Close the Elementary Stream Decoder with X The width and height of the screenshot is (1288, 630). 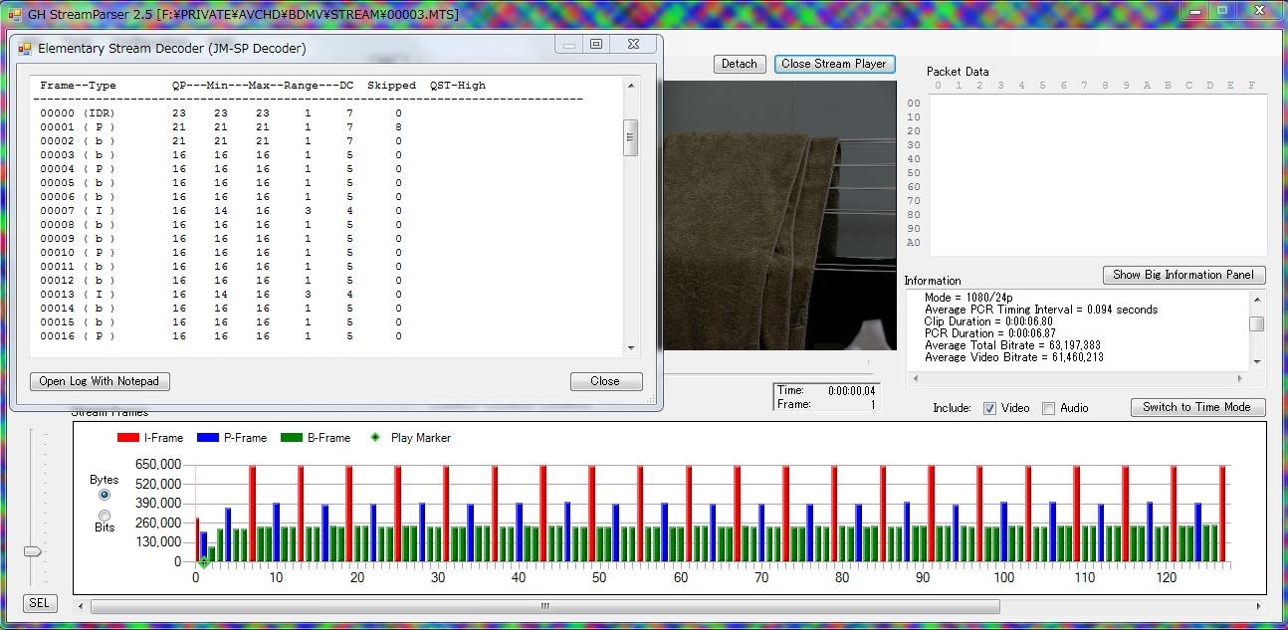tap(632, 45)
